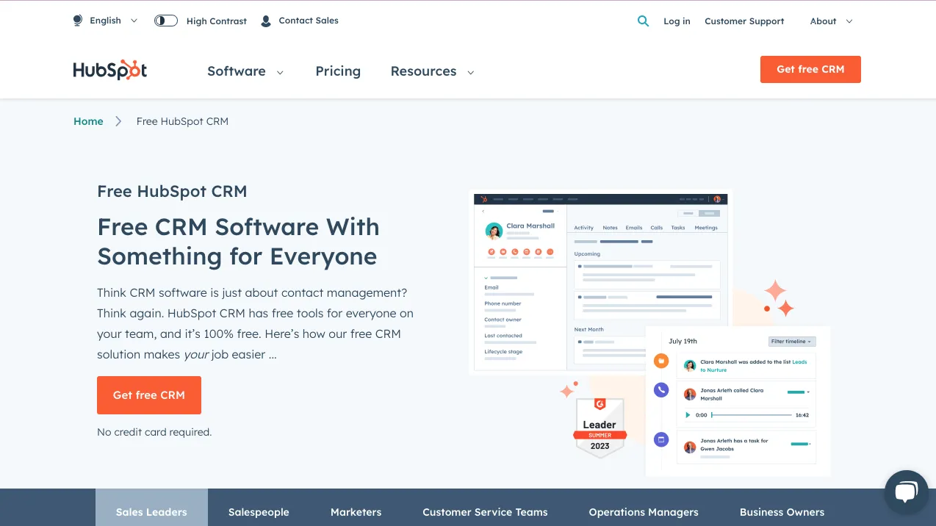936x526 pixels.
Task: Click the purple phone call icon
Action: coord(661,390)
